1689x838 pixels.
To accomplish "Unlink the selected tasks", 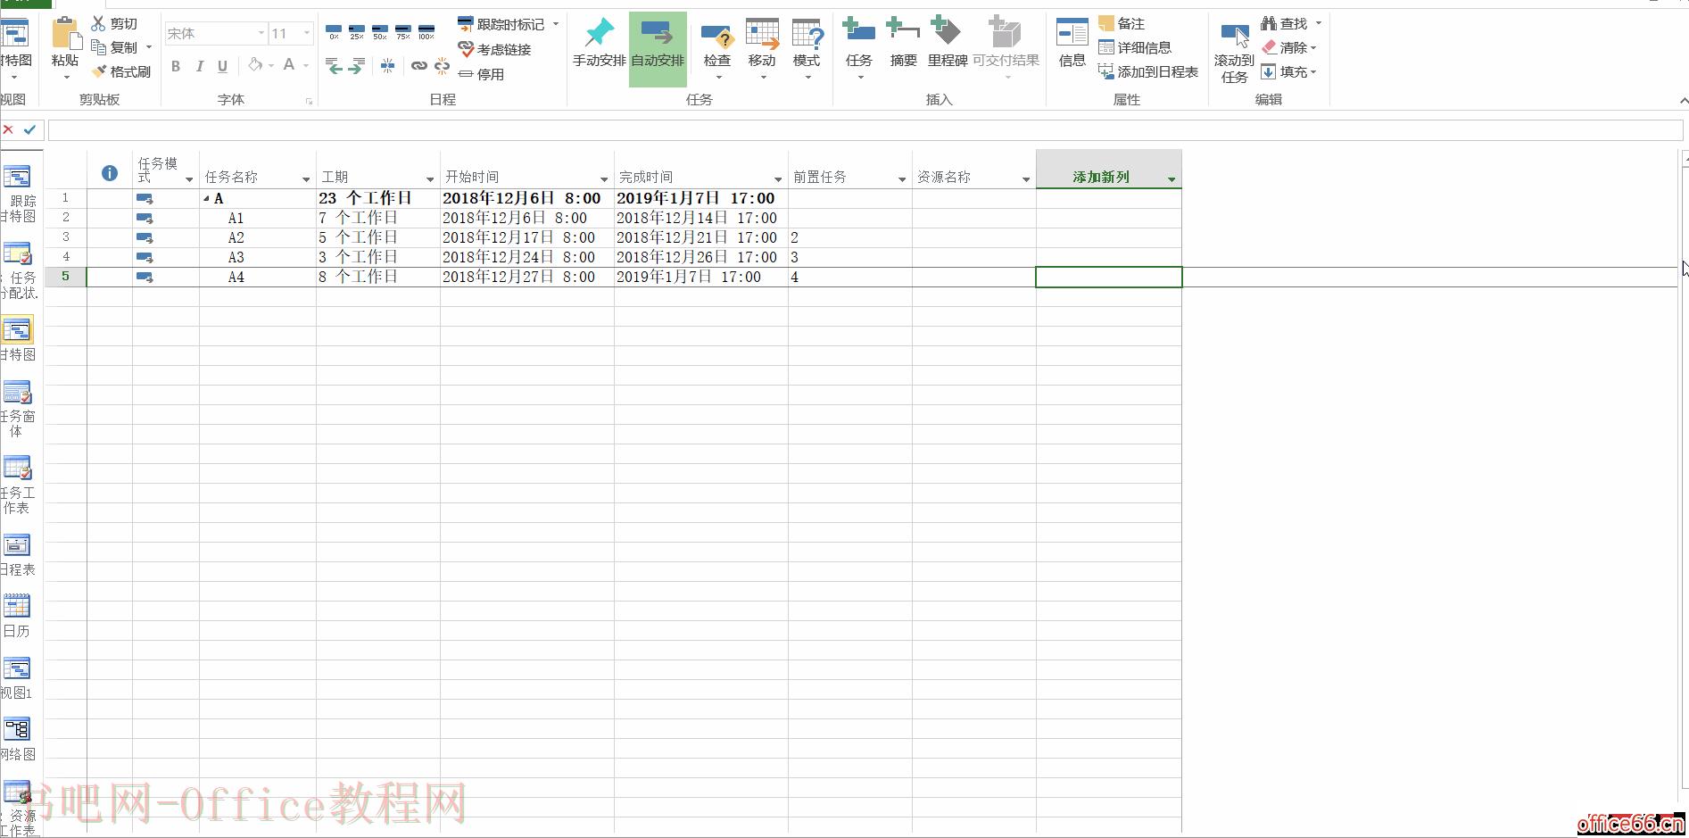I will (442, 65).
